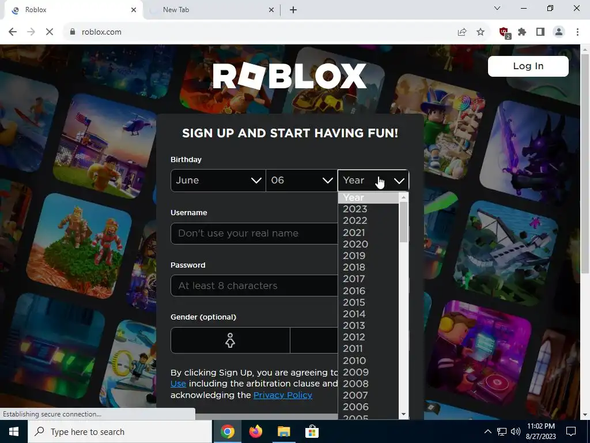The image size is (590, 443).
Task: Open File Explorer from taskbar
Action: [x=283, y=431]
